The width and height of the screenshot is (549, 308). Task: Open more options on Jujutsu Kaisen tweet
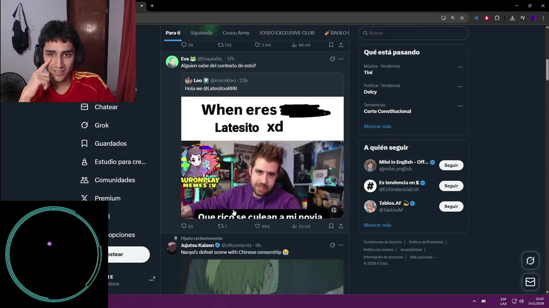341,245
